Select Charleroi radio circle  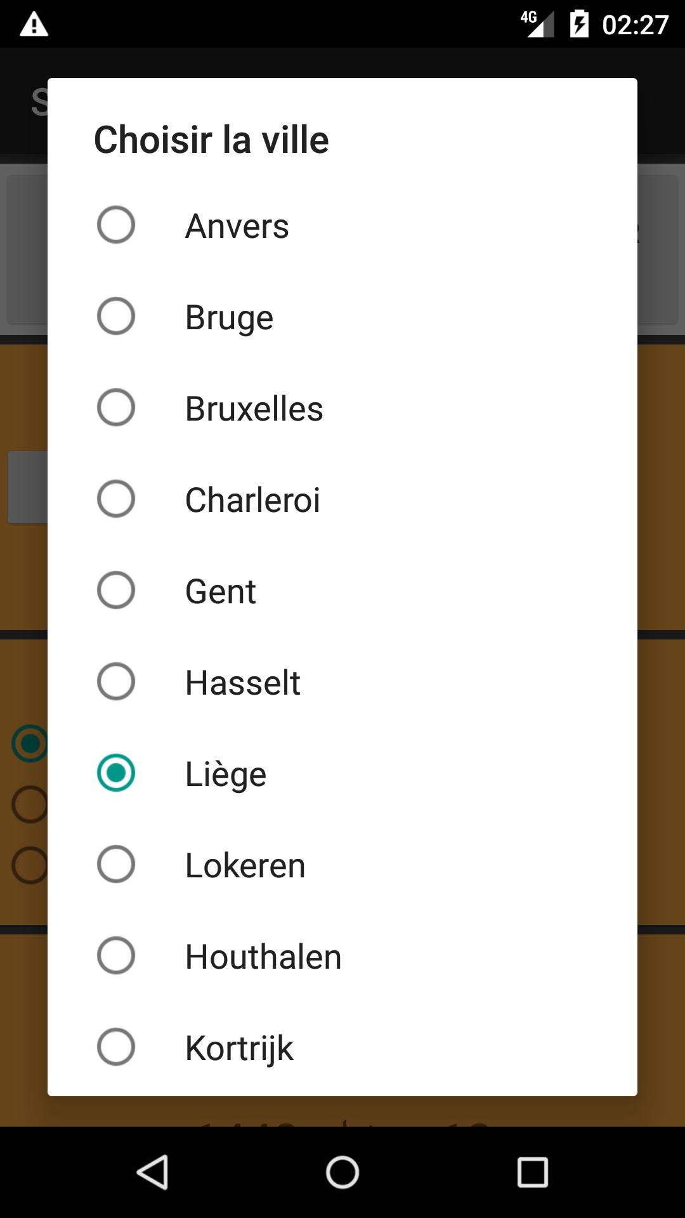point(116,499)
